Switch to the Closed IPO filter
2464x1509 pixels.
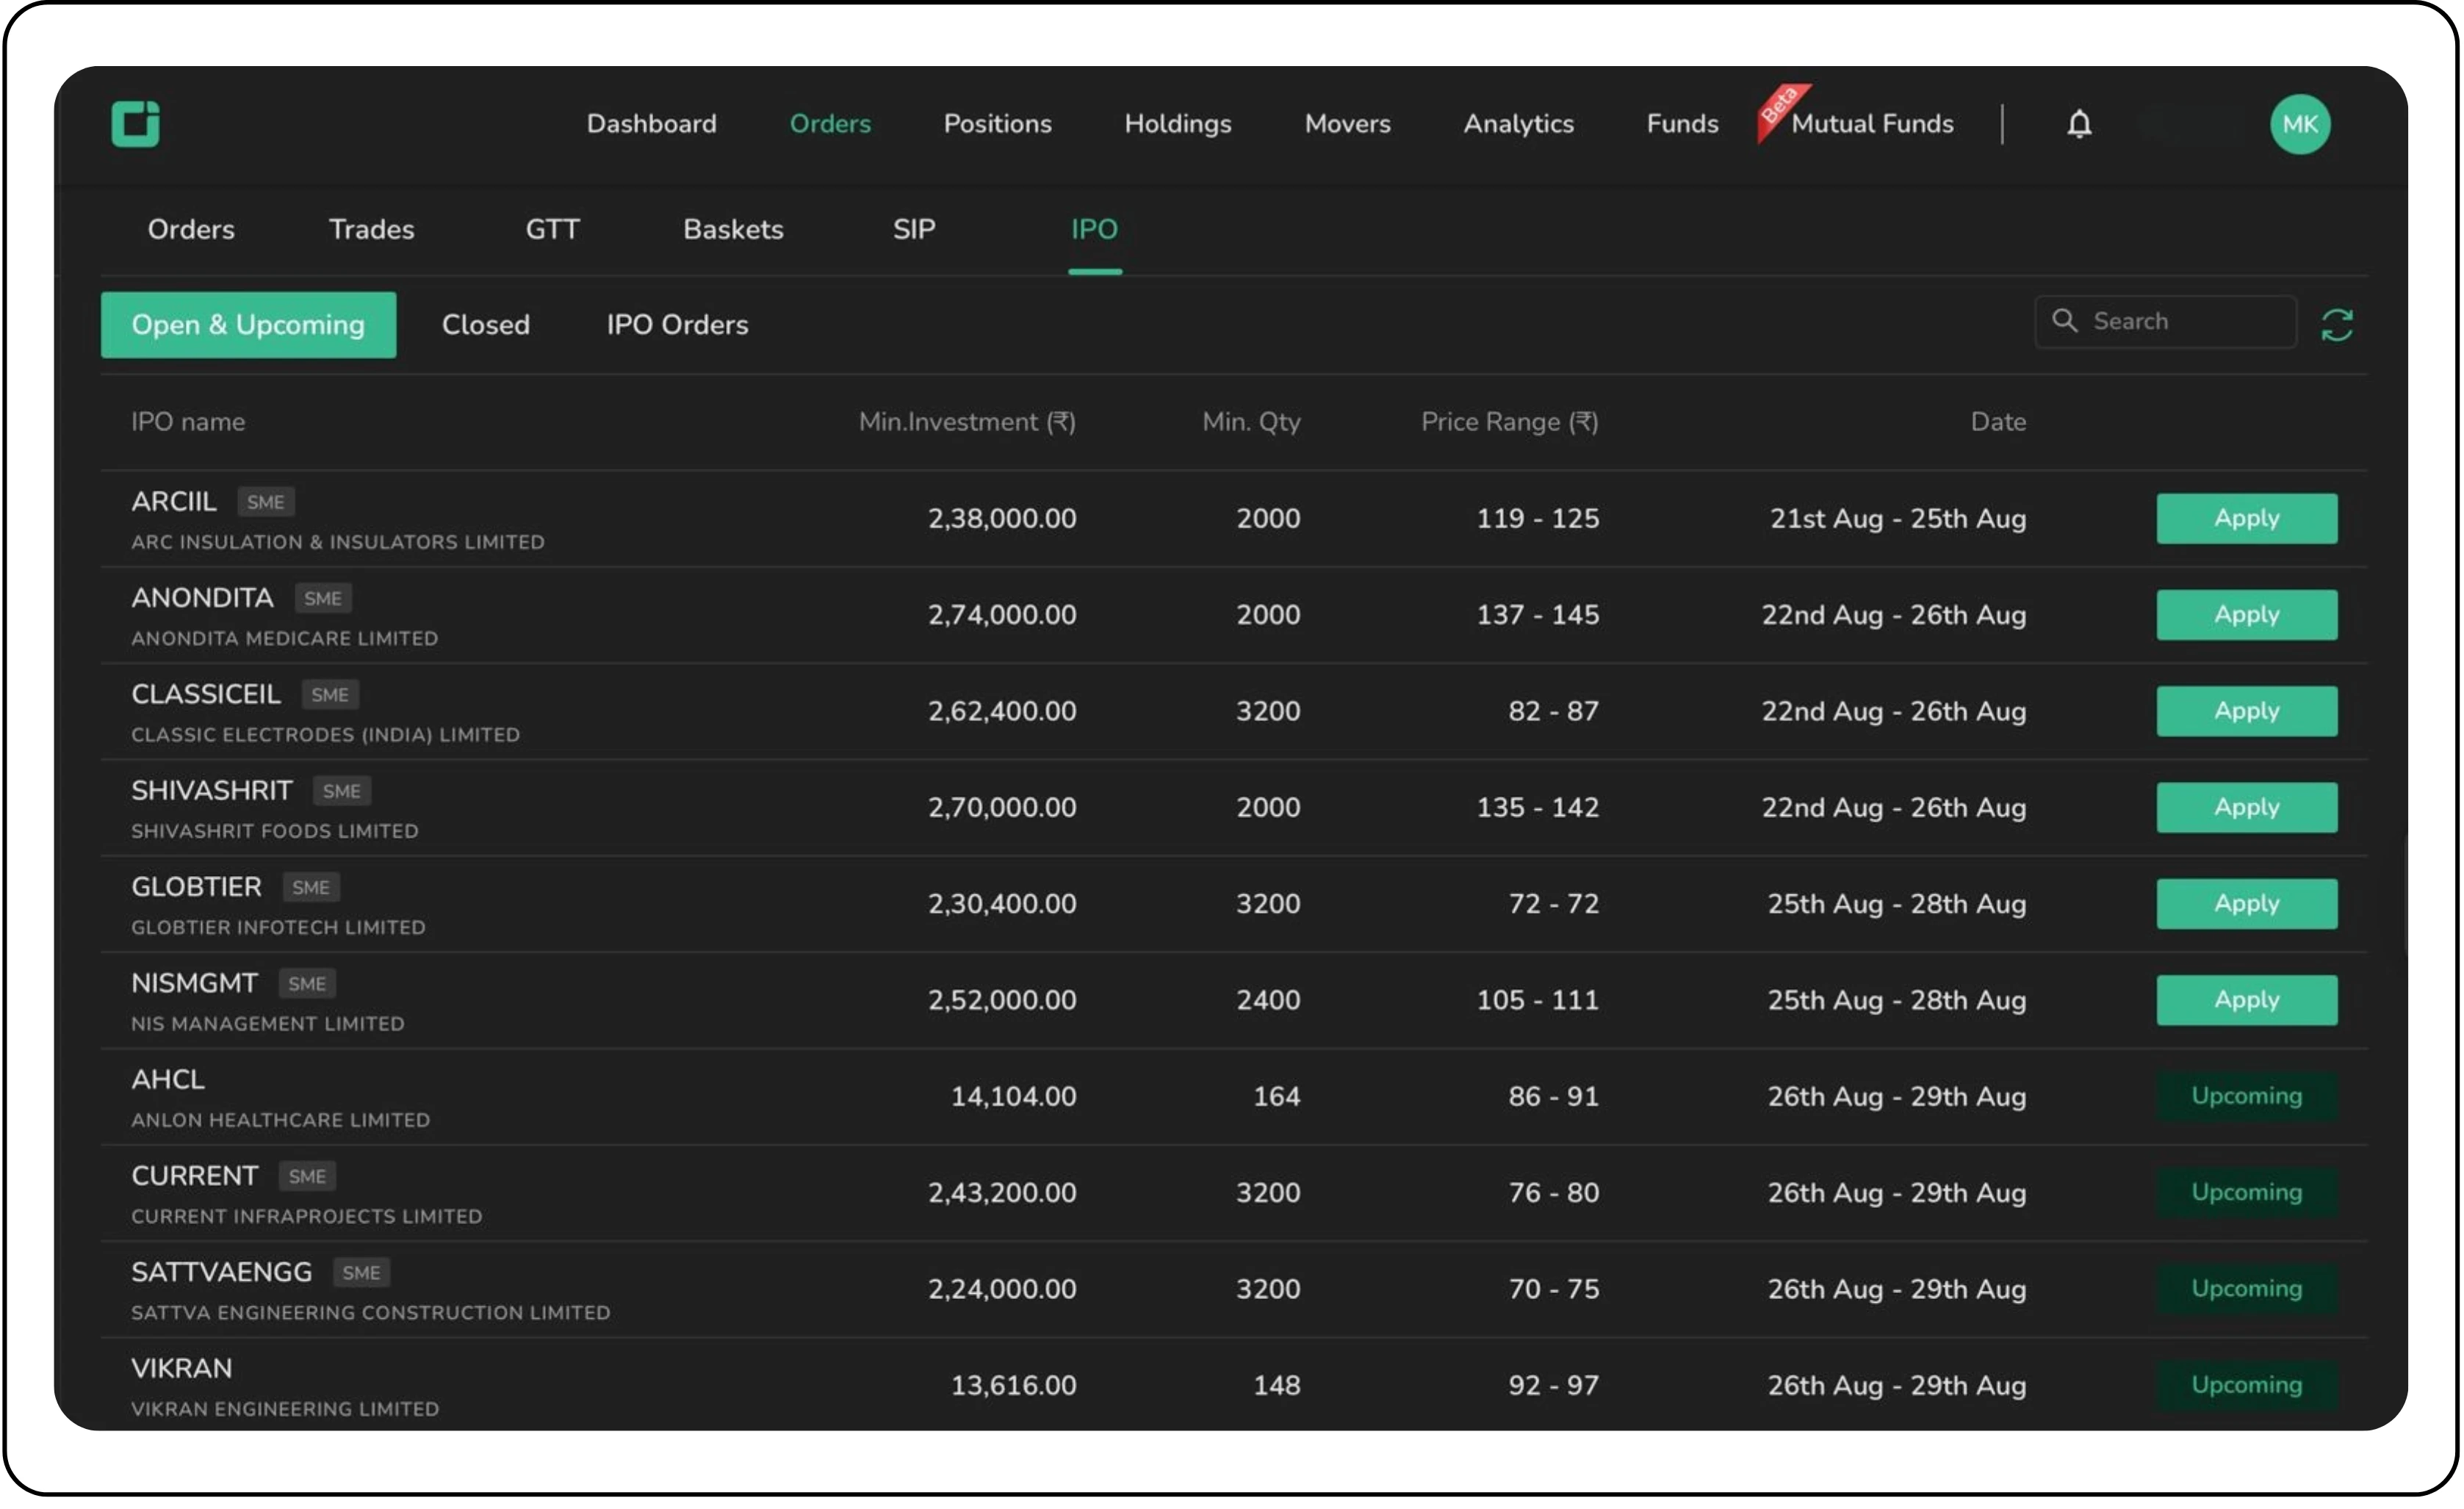click(486, 324)
